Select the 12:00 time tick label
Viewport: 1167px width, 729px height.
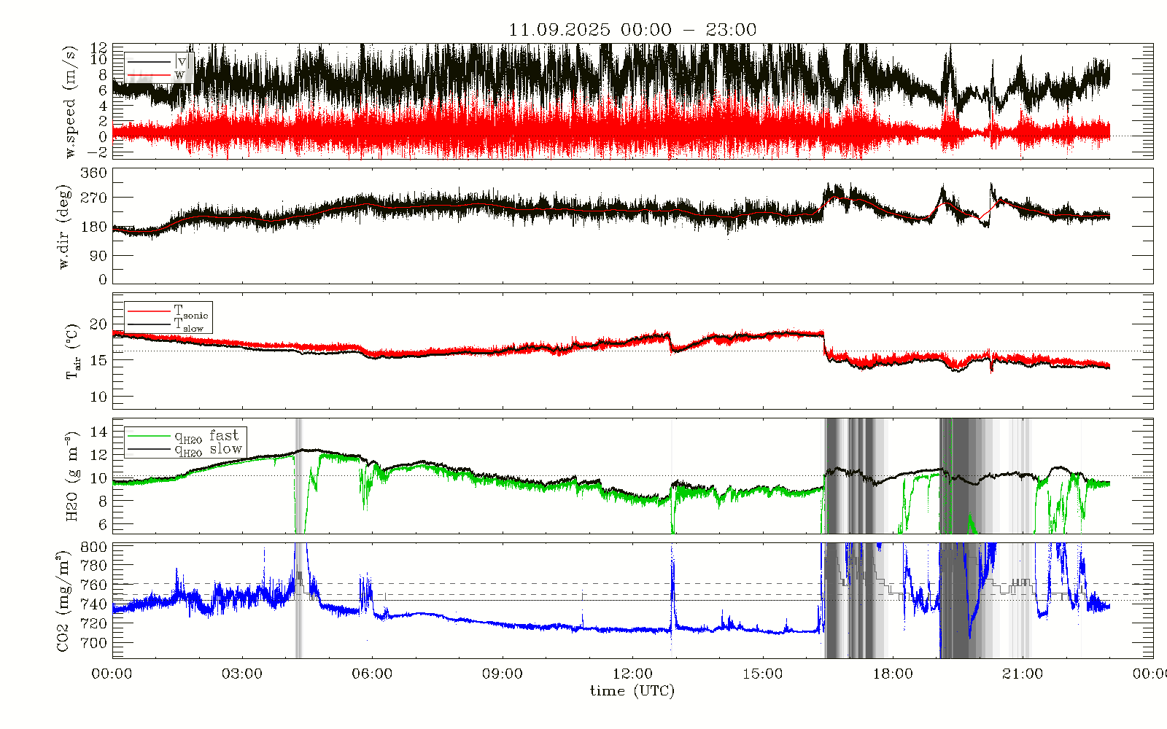click(x=632, y=674)
